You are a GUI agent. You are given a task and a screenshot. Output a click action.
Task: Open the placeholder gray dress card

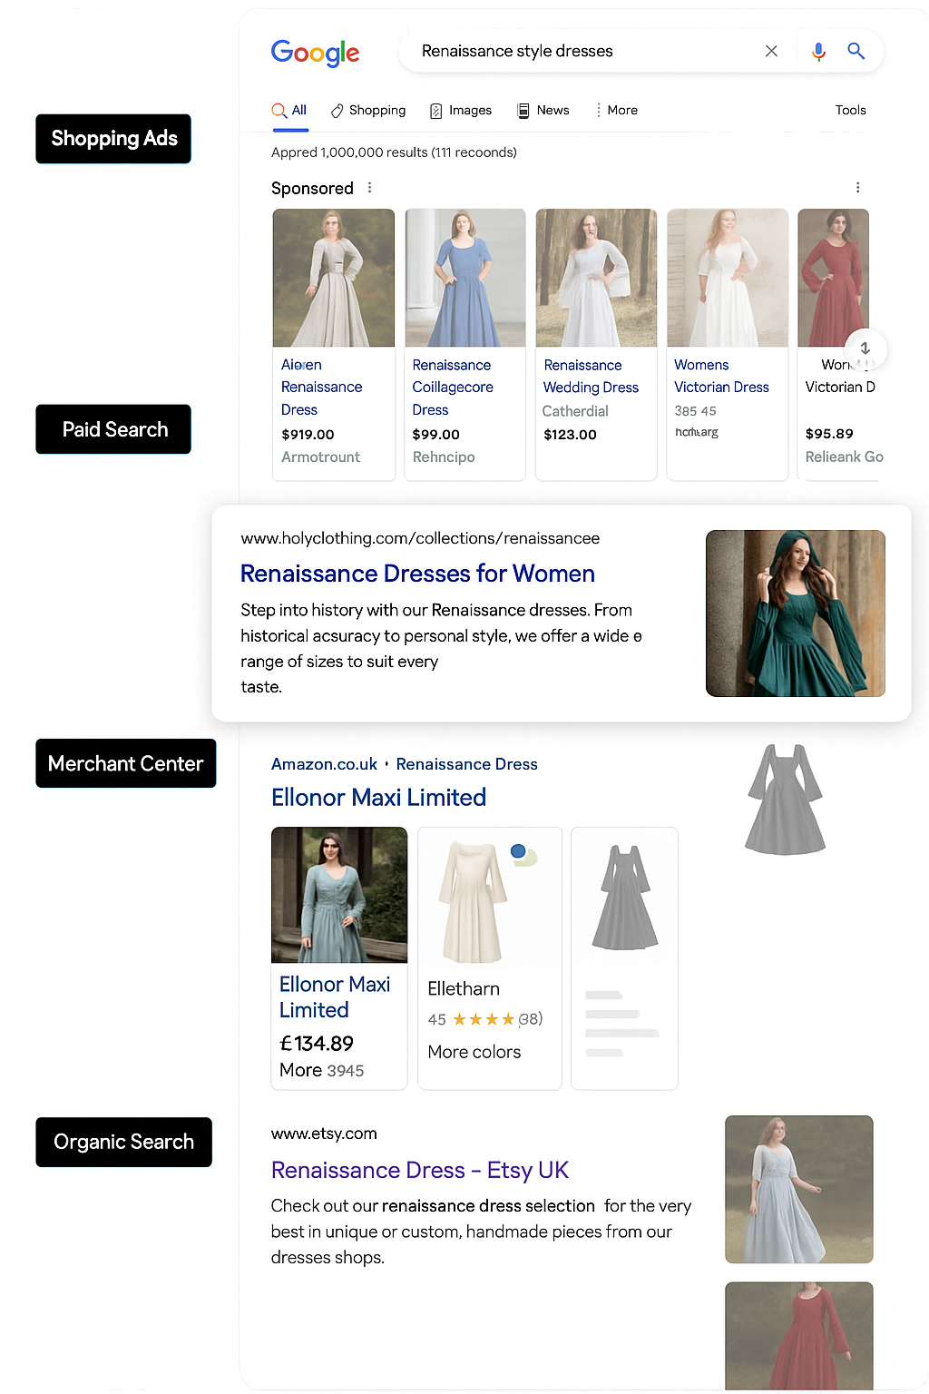pos(625,958)
